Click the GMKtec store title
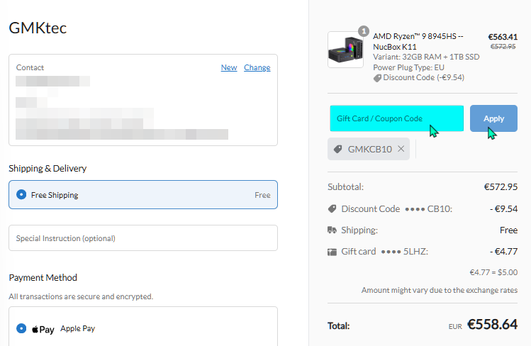This screenshot has height=346, width=531. coord(38,28)
